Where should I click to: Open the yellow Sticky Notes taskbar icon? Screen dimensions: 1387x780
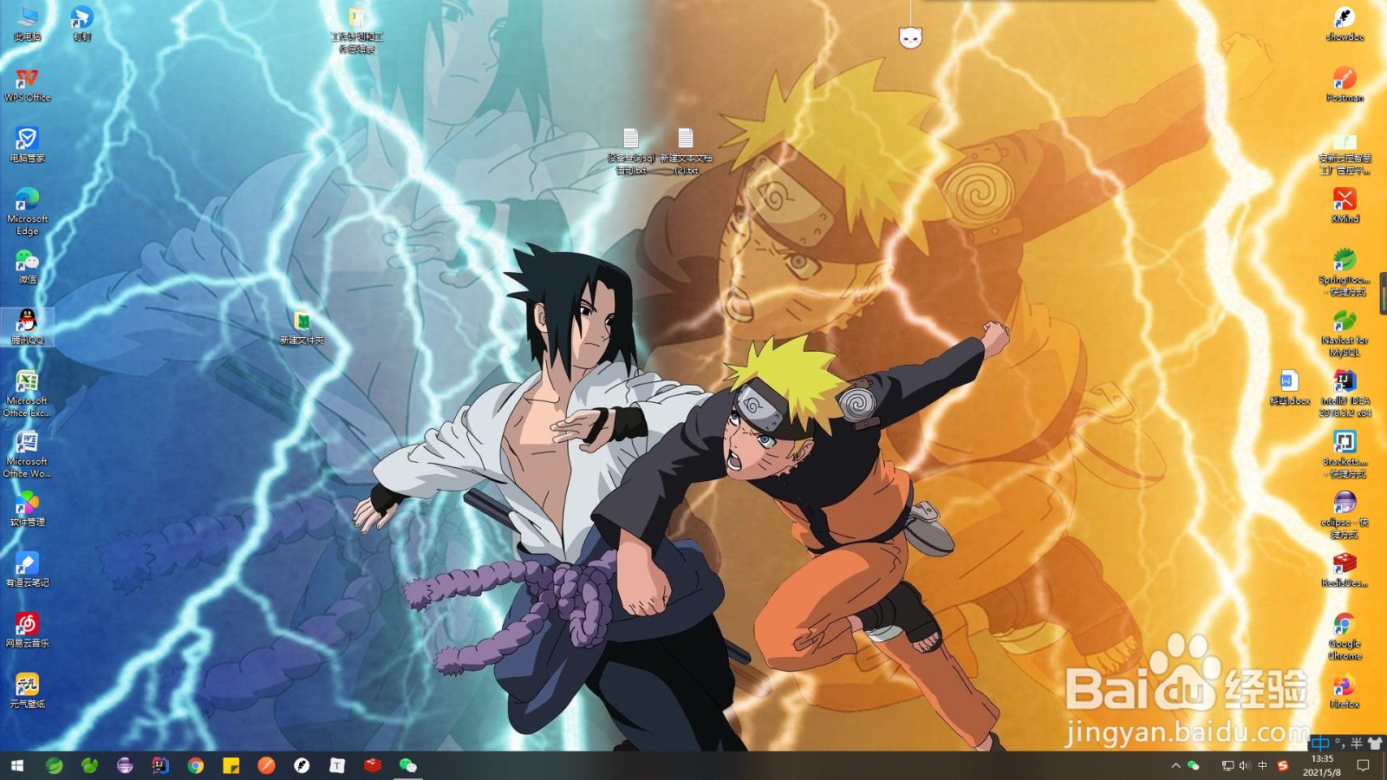[231, 765]
